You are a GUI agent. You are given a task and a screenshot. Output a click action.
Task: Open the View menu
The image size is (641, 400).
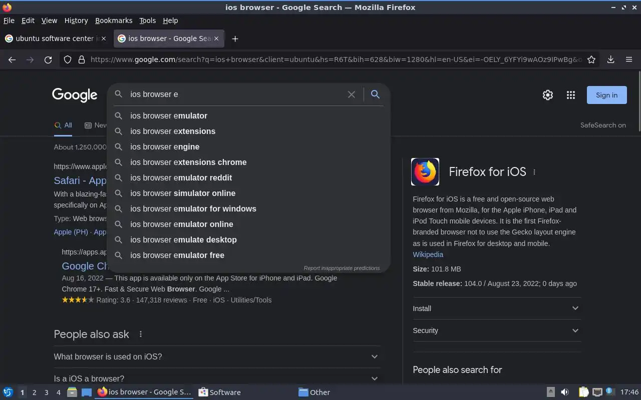point(49,20)
